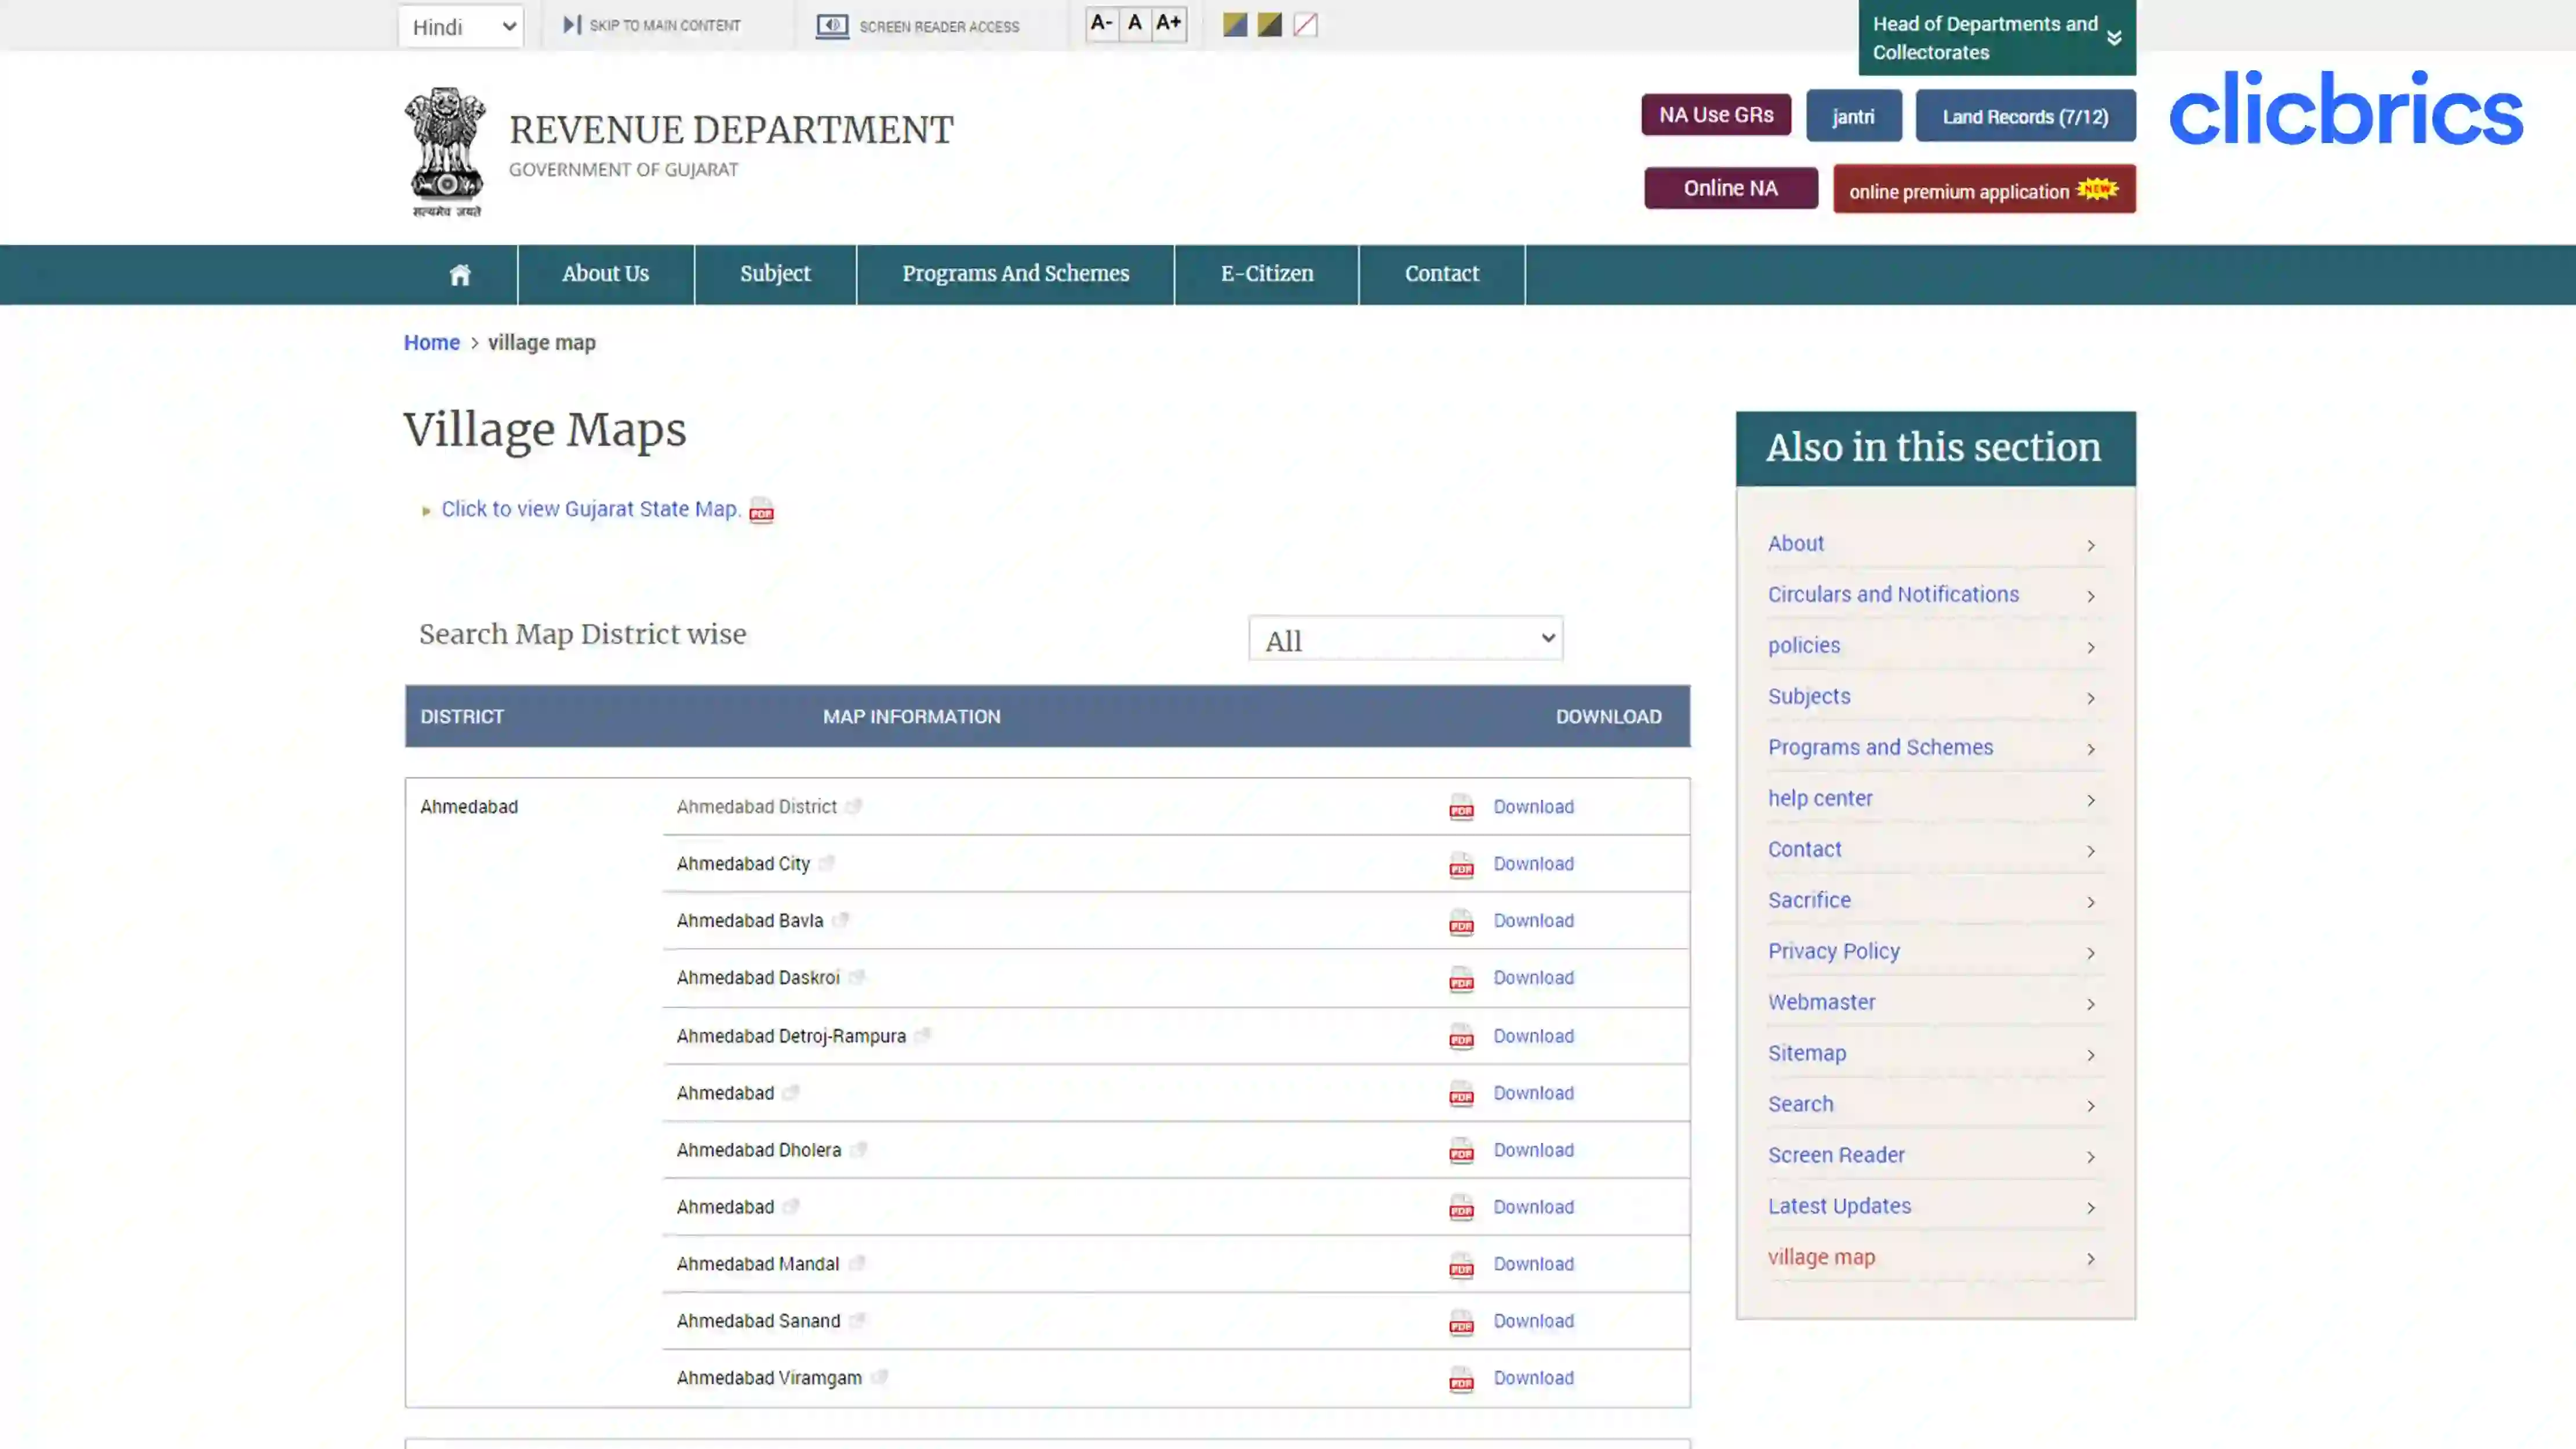Download the Ahmedabad Dholera map
This screenshot has width=2576, height=1449.
(1533, 1150)
